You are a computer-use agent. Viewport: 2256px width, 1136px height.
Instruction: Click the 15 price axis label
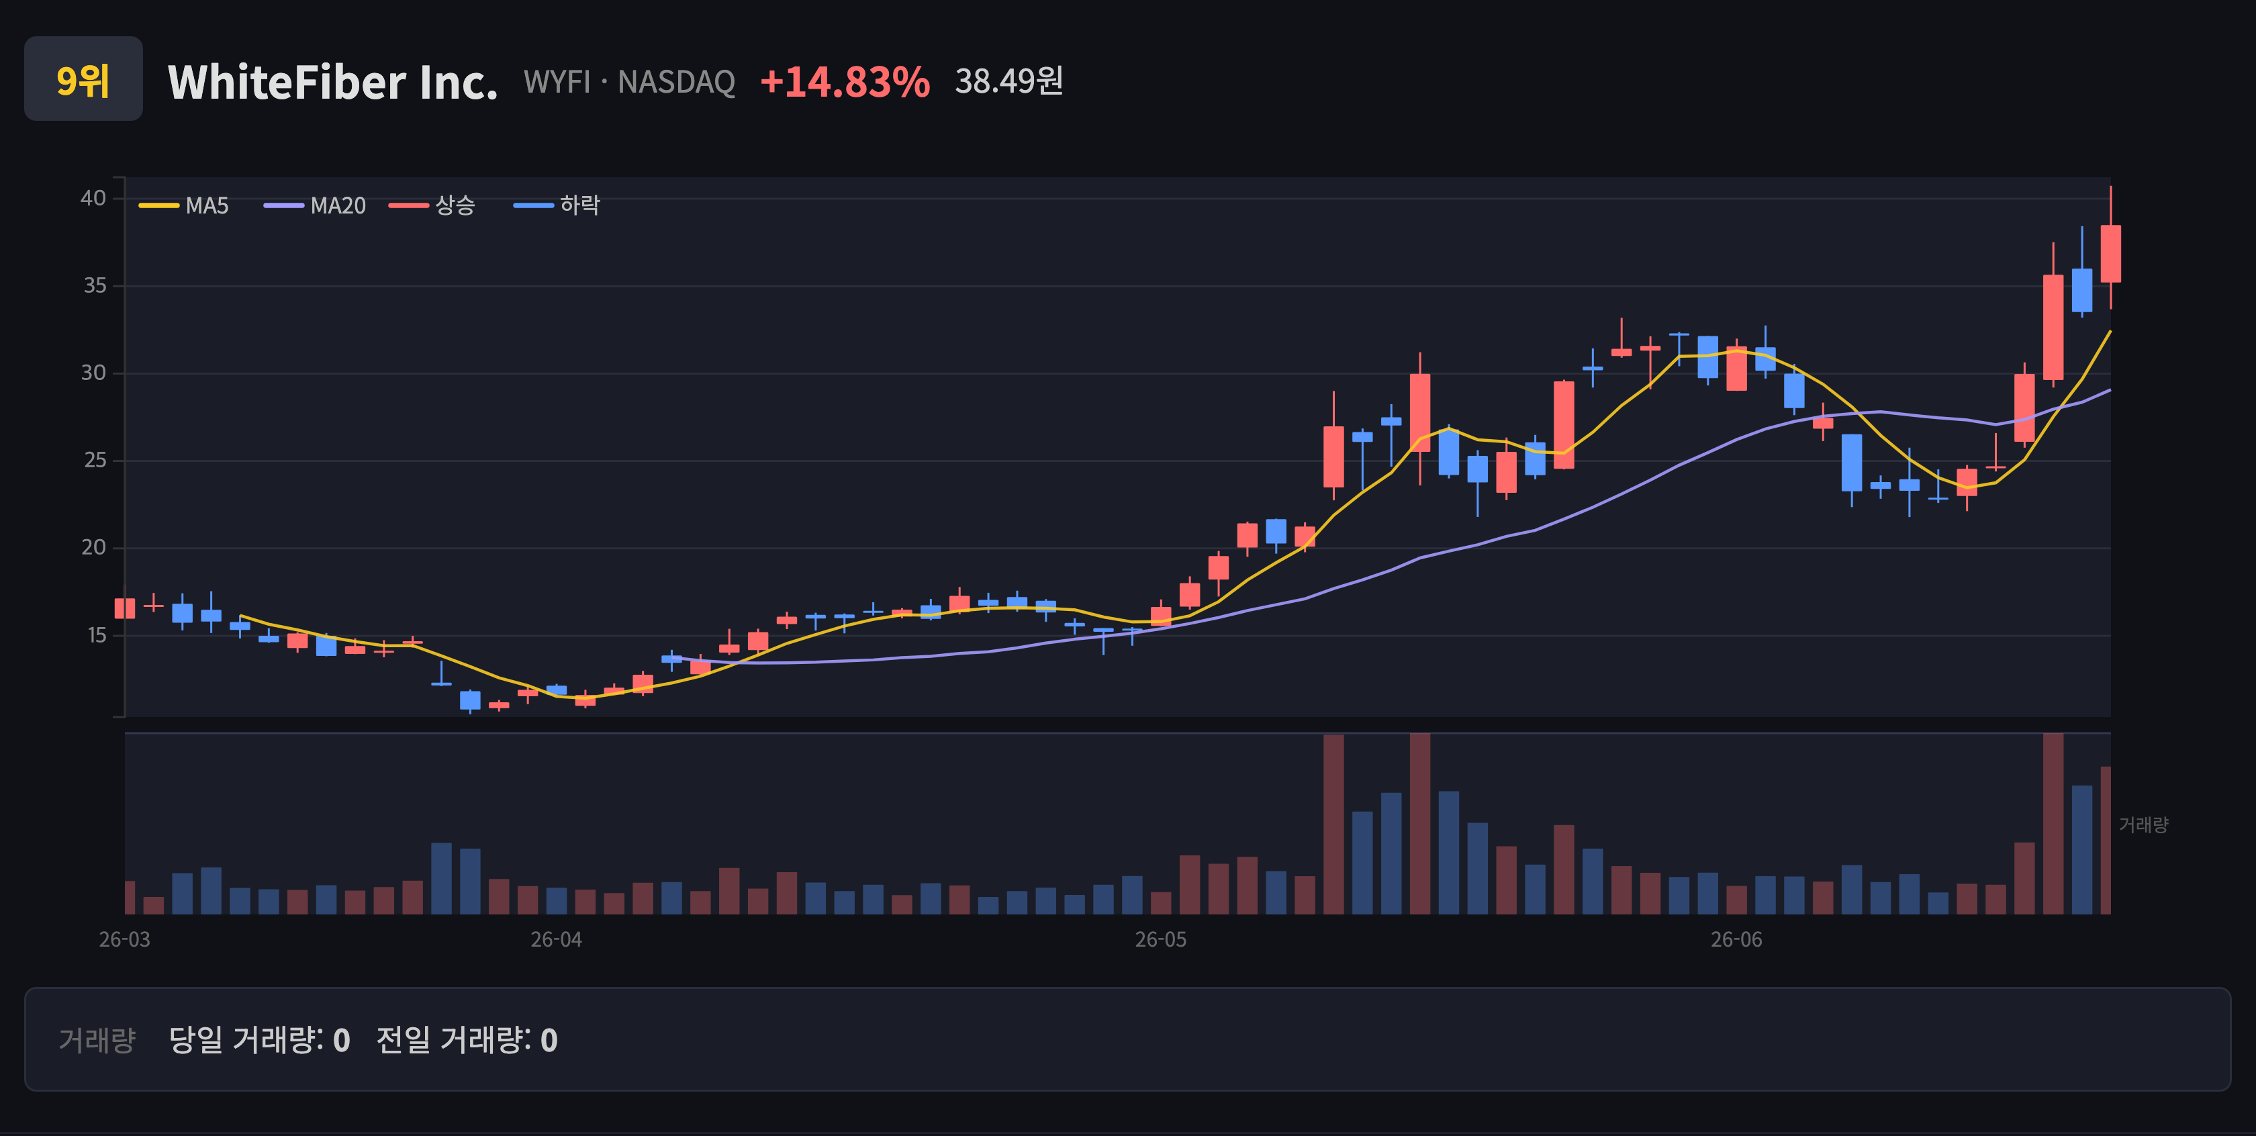(x=96, y=635)
